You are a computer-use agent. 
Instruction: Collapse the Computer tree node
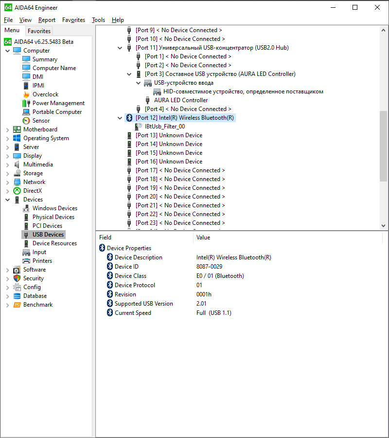[7, 51]
